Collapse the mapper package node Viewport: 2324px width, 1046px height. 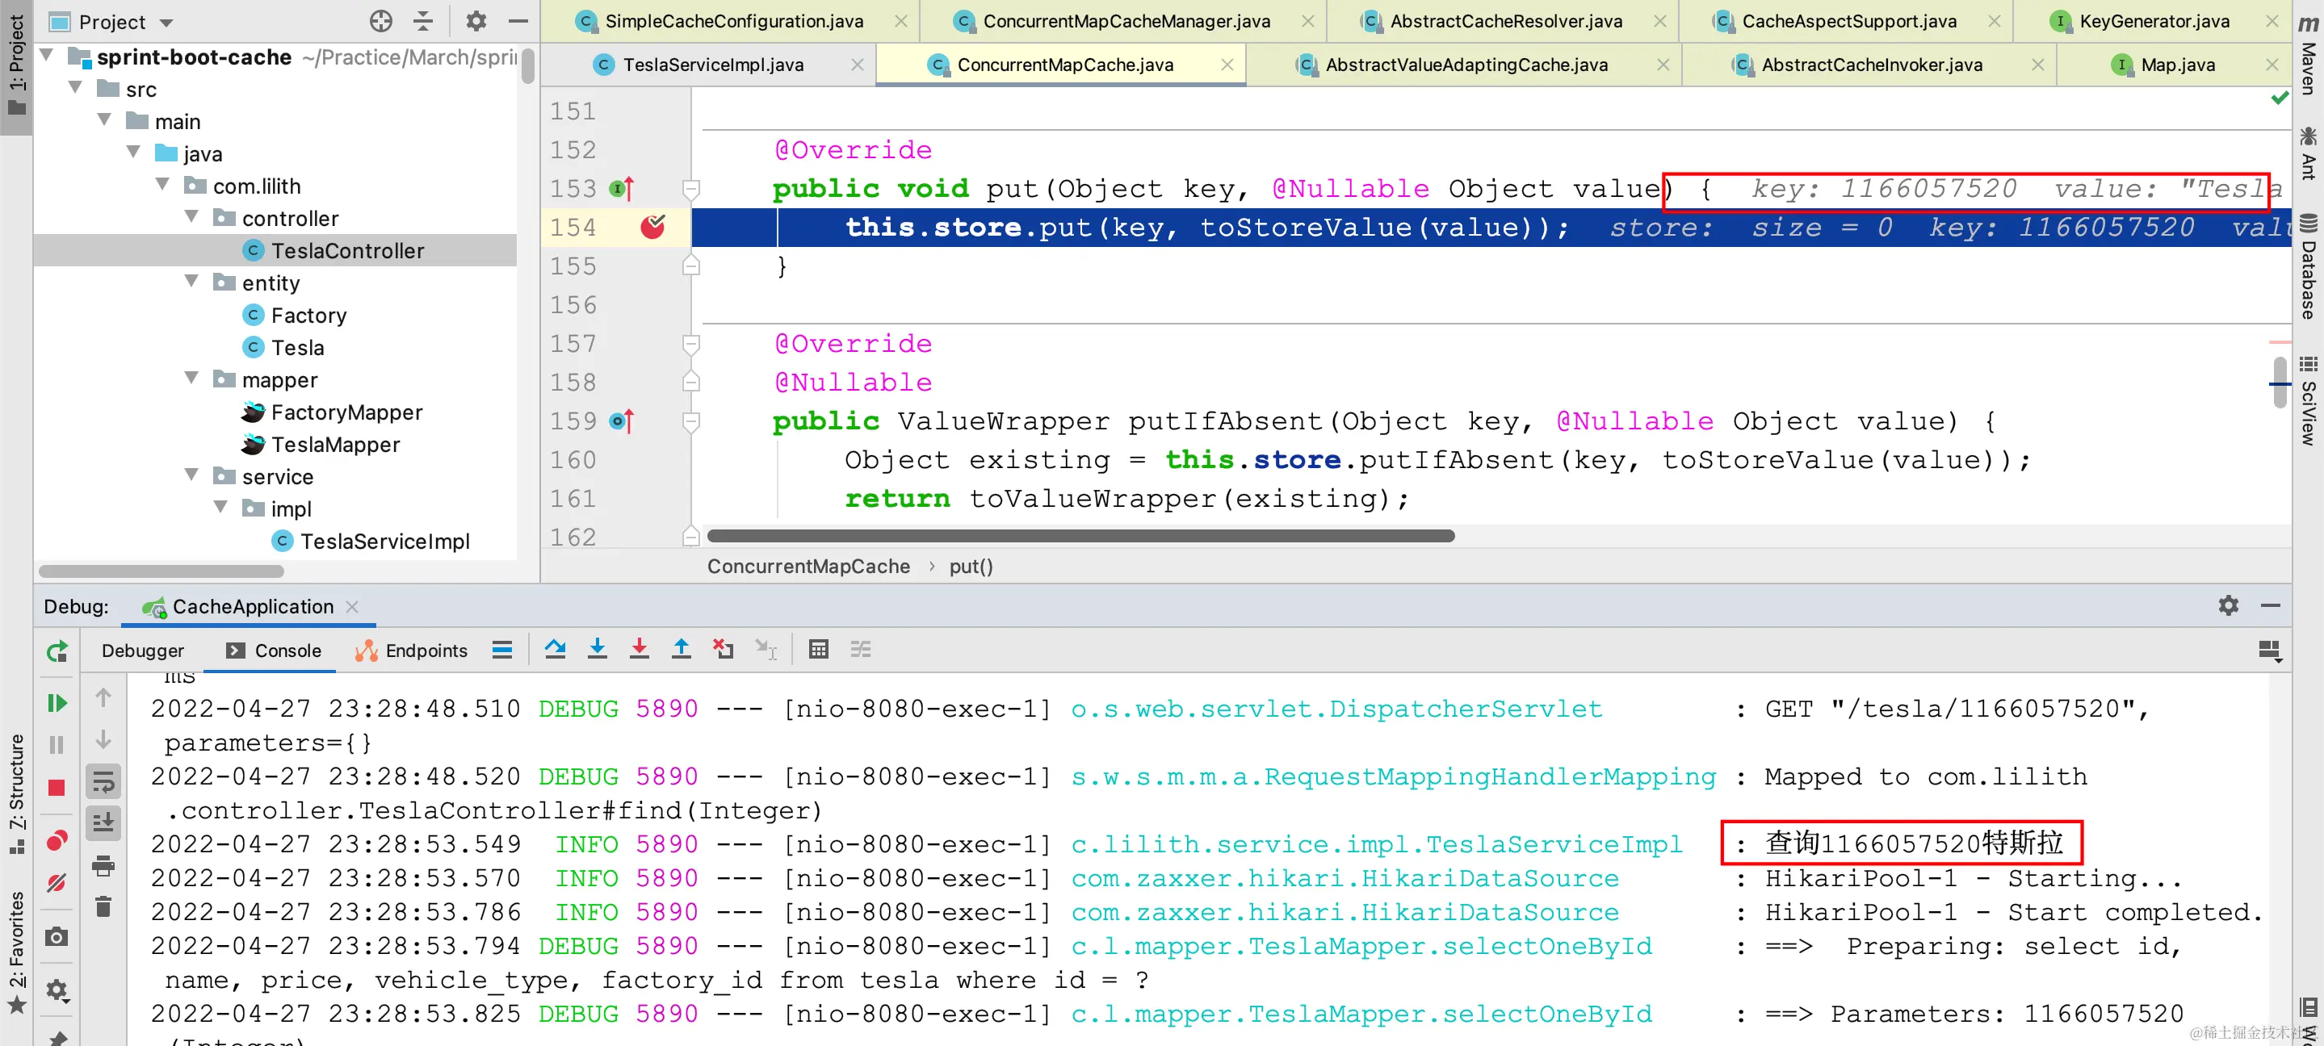click(191, 379)
